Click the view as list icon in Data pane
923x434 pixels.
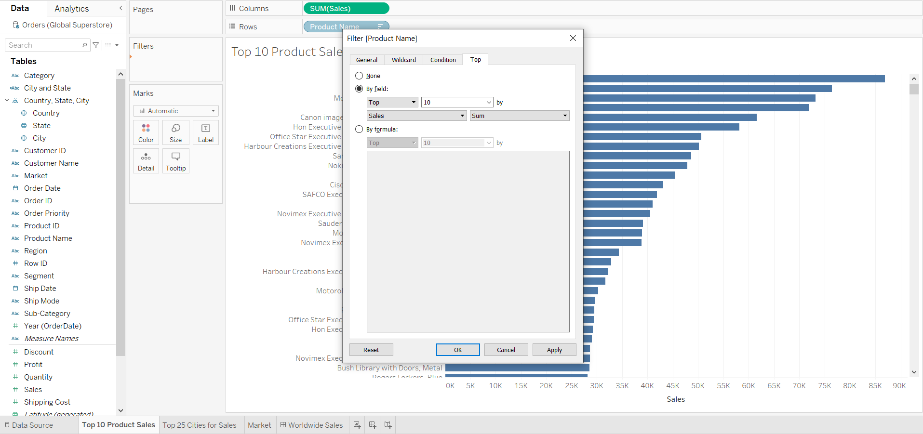(x=108, y=45)
